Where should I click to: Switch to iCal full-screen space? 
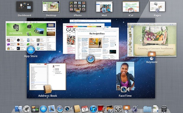coord(131,7)
